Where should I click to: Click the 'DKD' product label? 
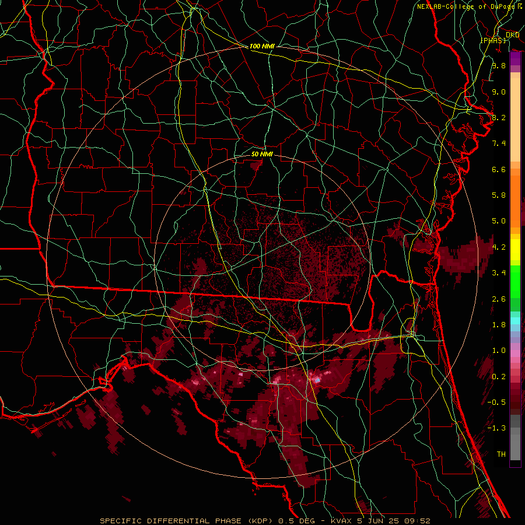(512, 35)
